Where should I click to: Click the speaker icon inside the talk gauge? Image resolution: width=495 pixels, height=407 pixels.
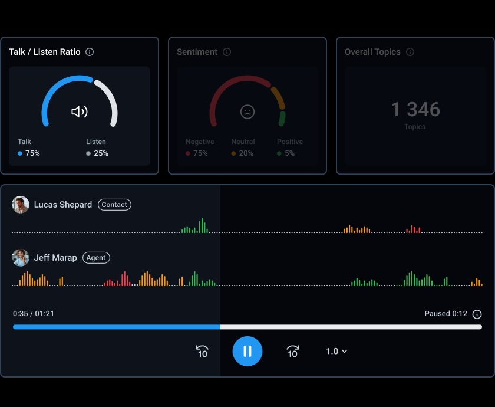click(x=80, y=111)
